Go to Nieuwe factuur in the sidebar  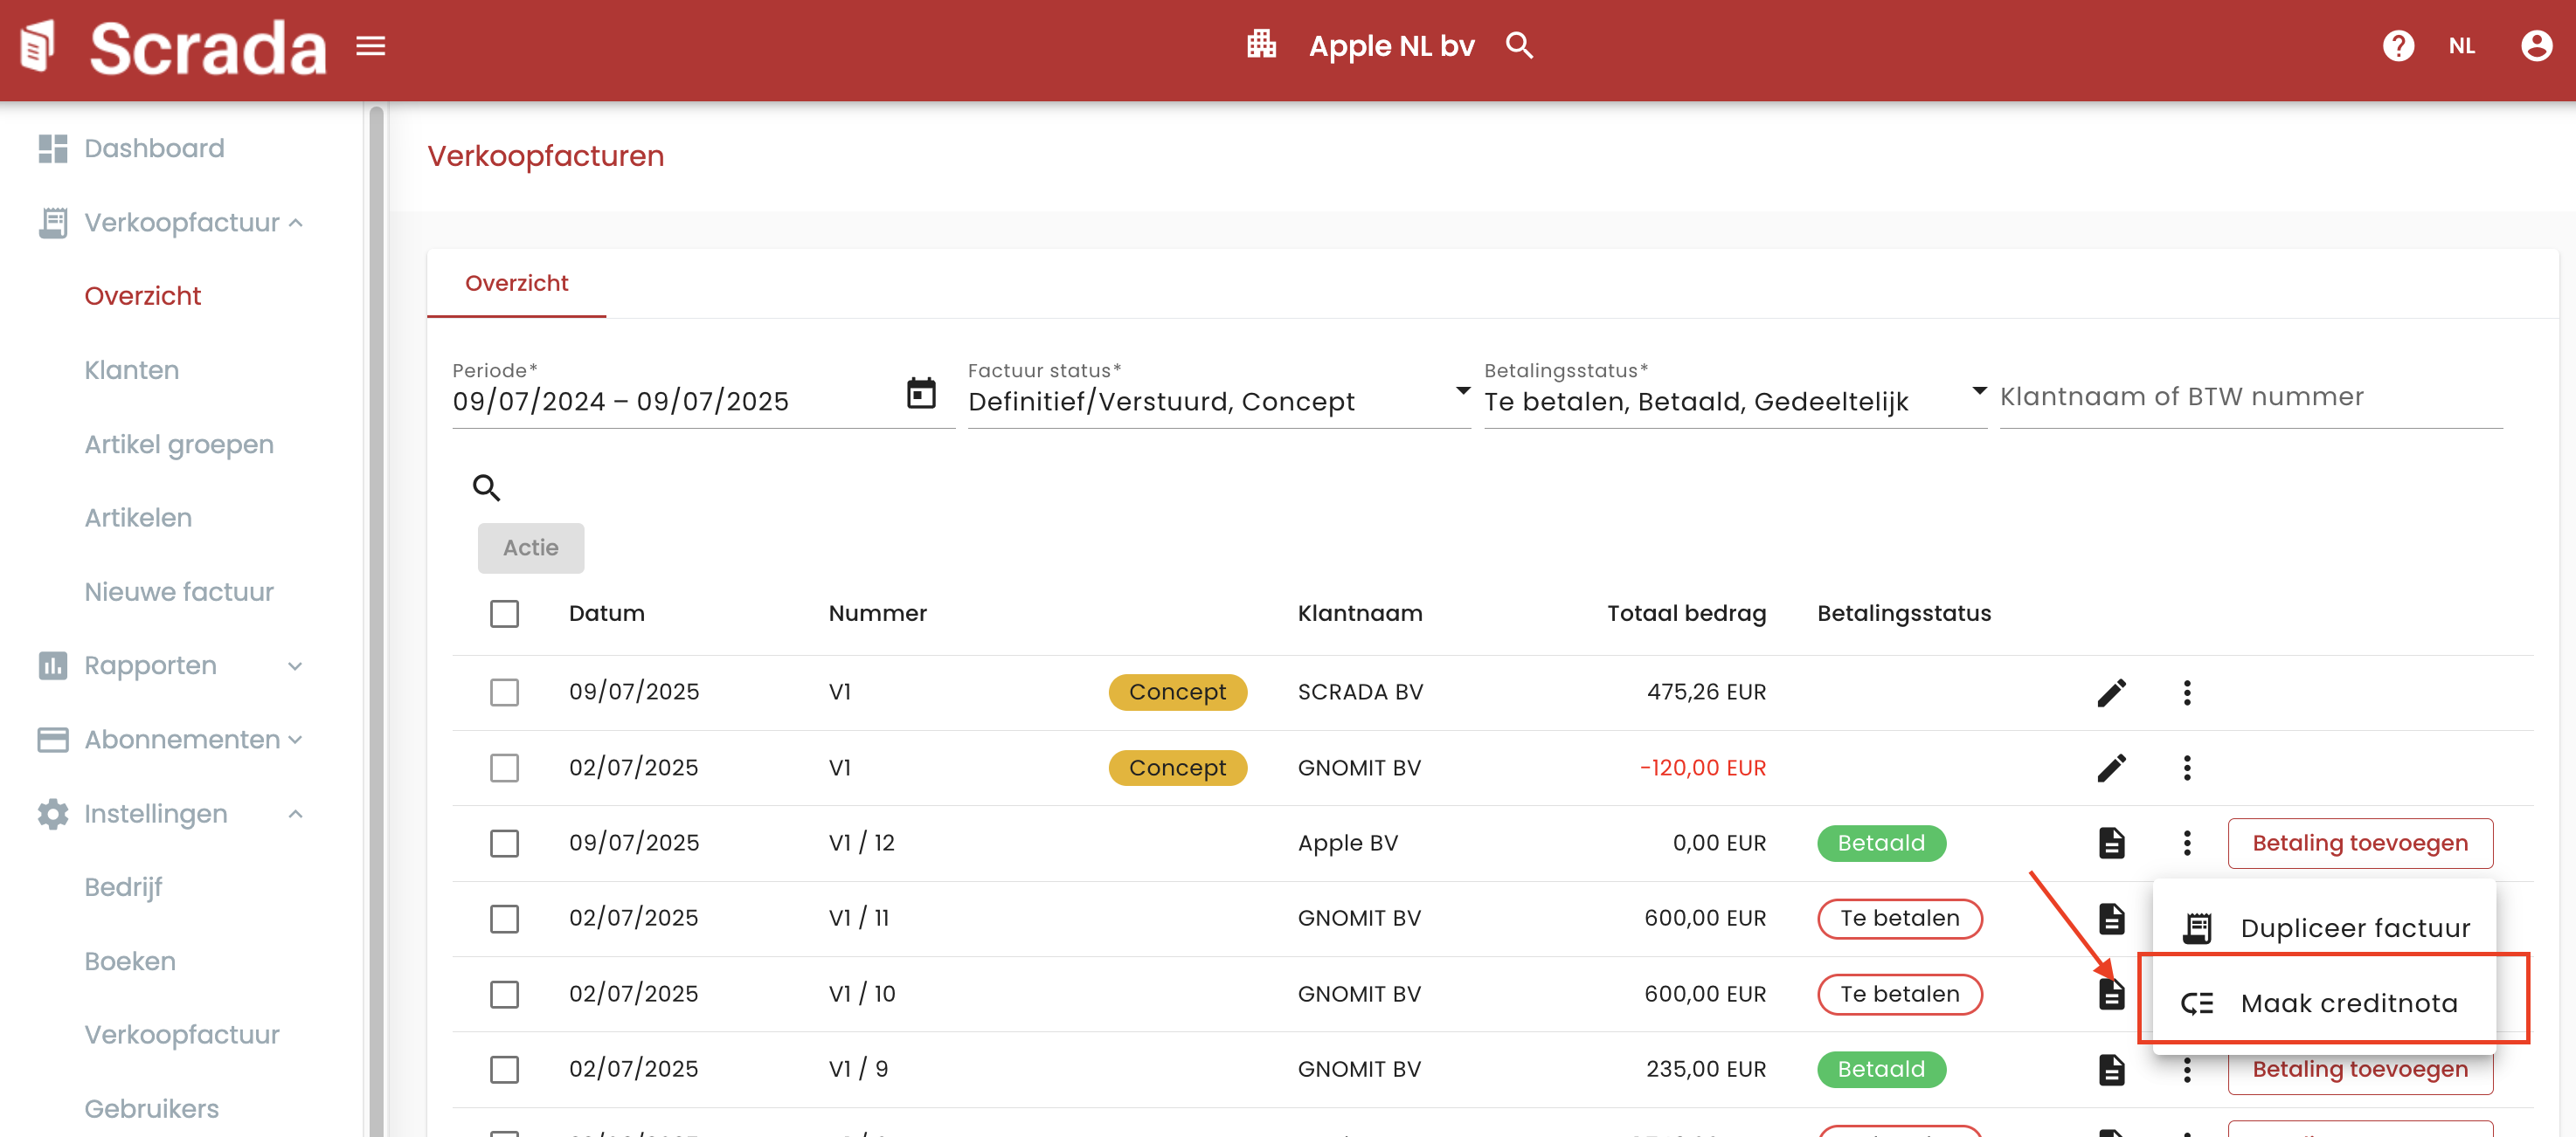coord(179,591)
